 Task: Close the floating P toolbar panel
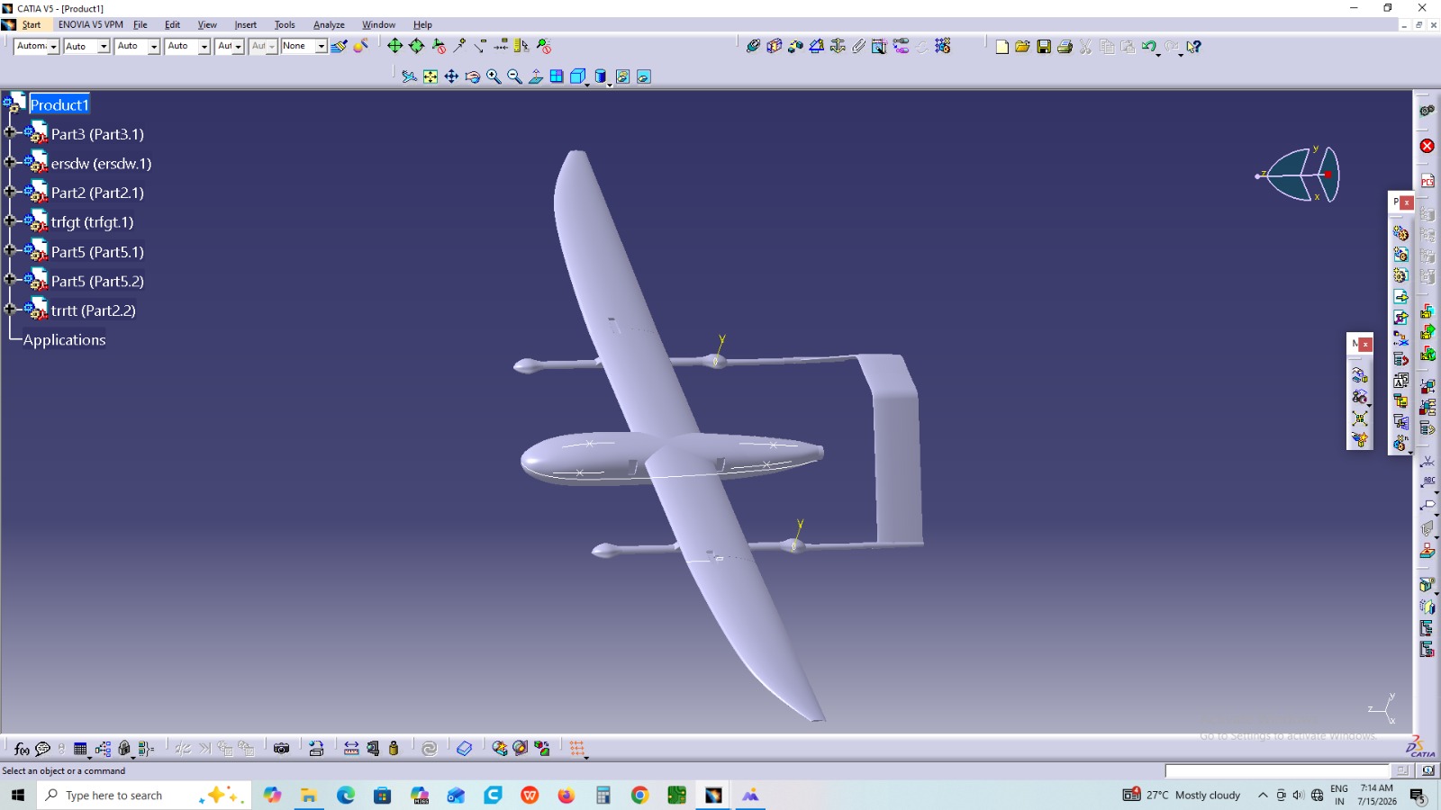[1407, 202]
